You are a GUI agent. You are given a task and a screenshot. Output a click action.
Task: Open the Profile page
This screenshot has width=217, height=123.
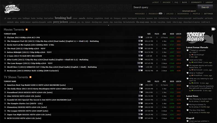(196, 14)
